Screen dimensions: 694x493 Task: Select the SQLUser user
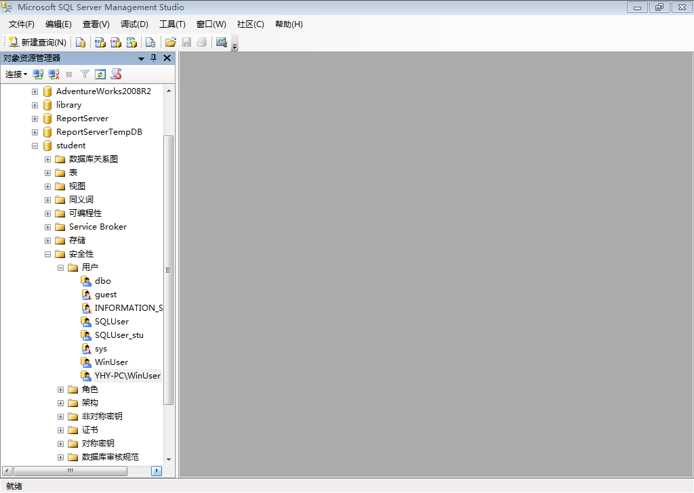point(112,322)
